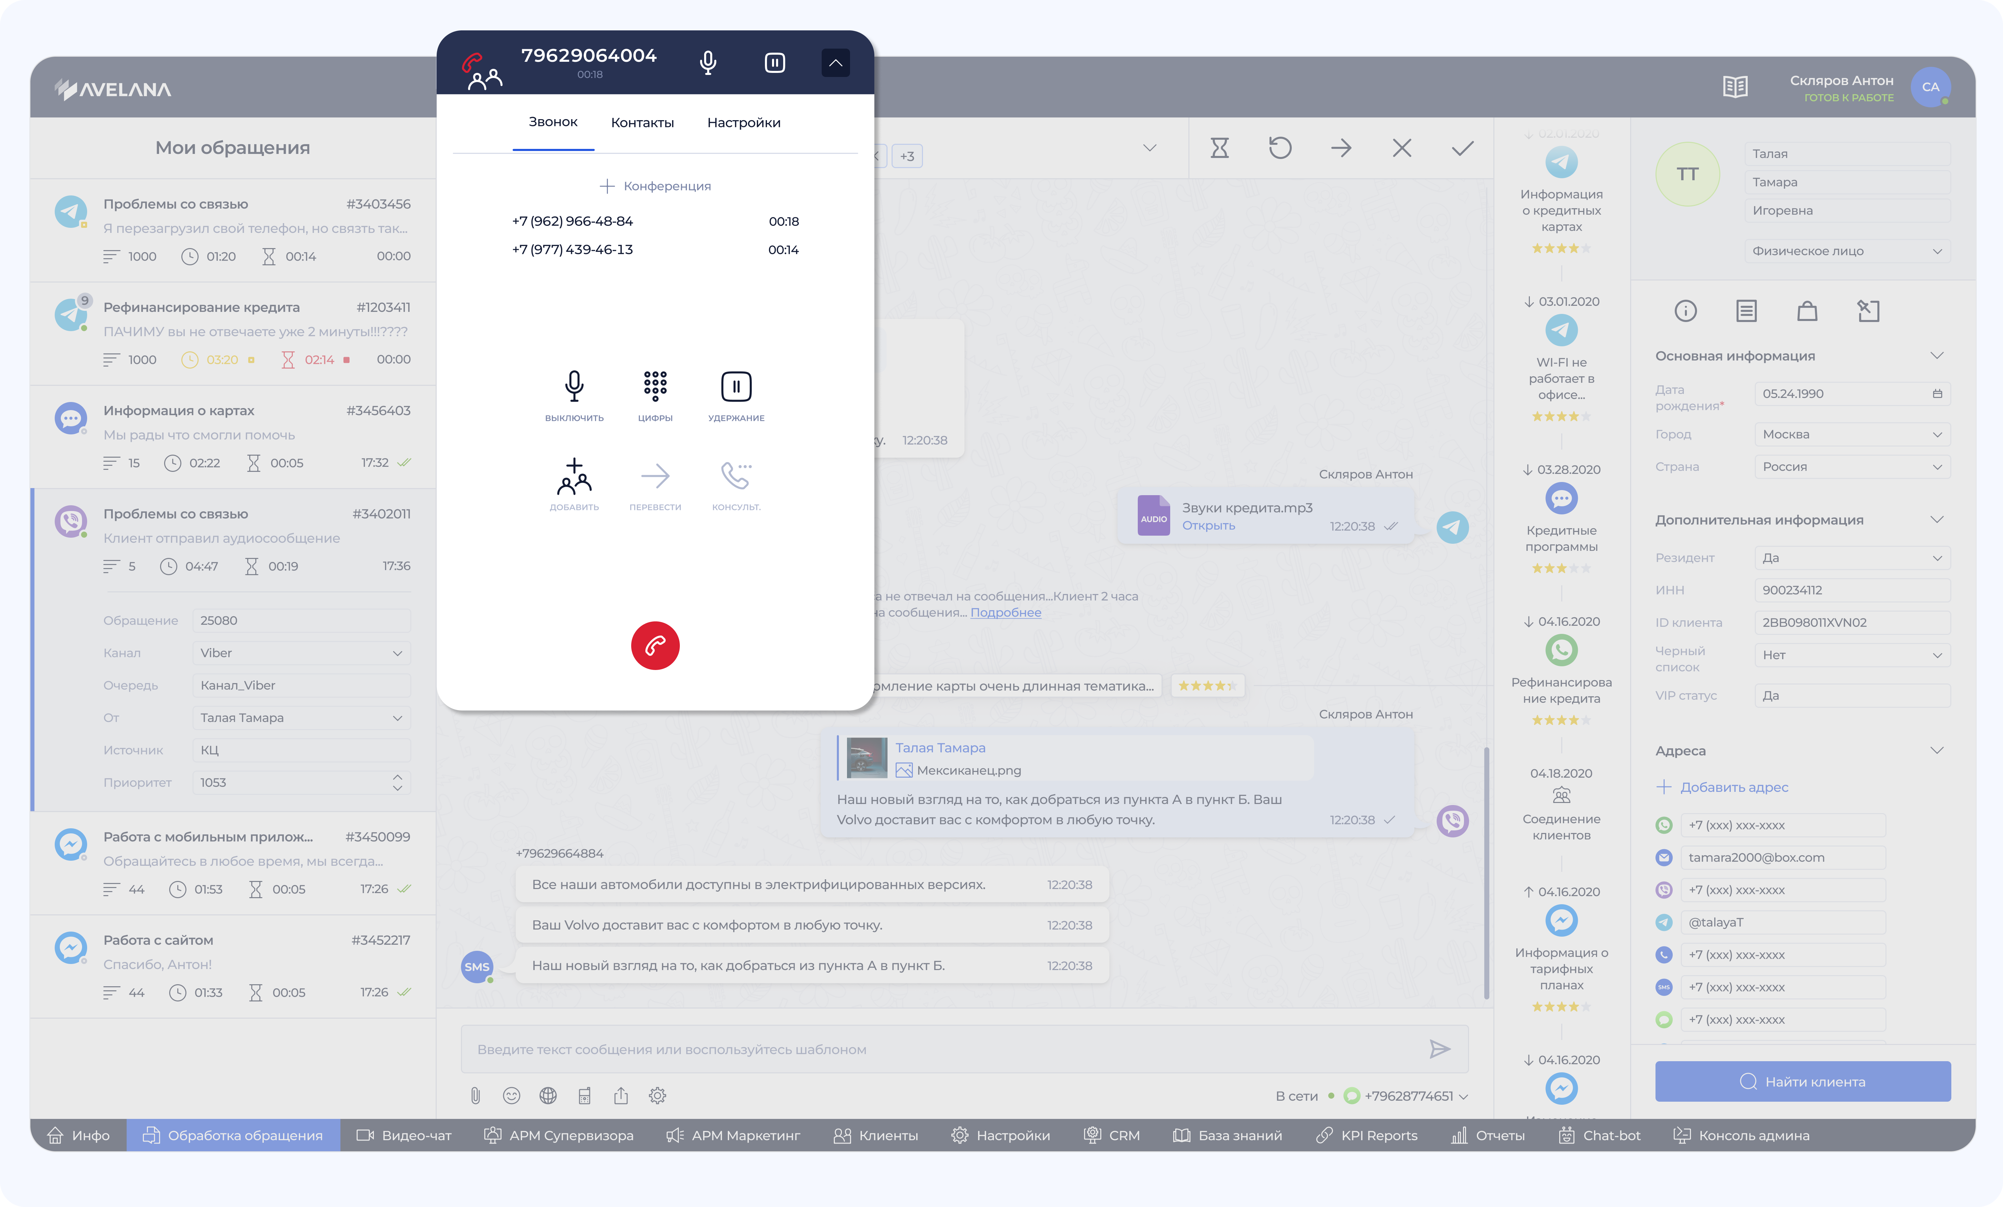The height and width of the screenshot is (1207, 2003).
Task: Open client info circle tab icon
Action: coord(1686,311)
